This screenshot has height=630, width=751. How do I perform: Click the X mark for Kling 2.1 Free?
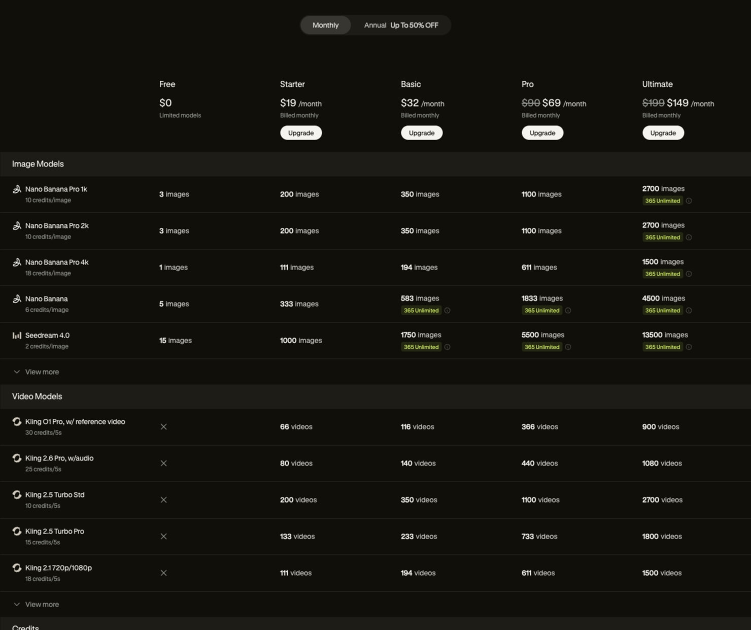point(163,573)
